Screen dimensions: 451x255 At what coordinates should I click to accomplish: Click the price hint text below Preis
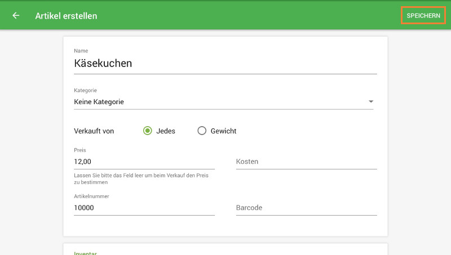click(141, 179)
